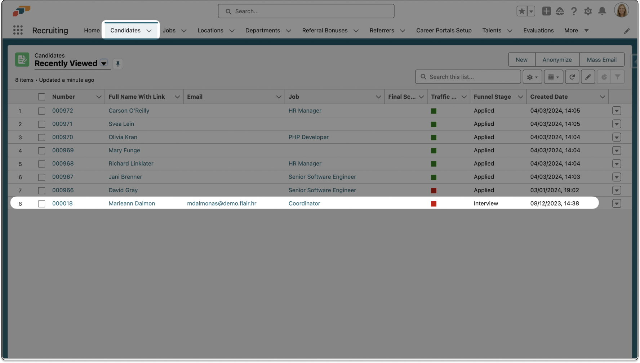Check the box for candidate 000972
This screenshot has height=363, width=640.
(41, 111)
